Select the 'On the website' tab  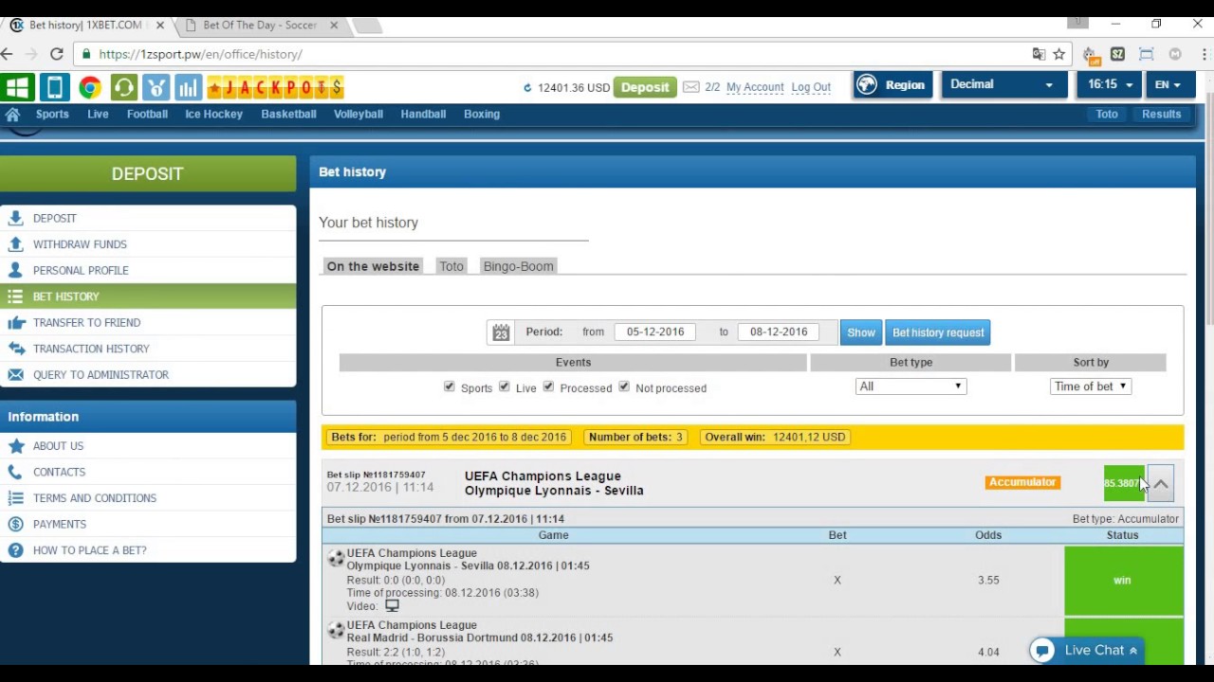coord(373,266)
